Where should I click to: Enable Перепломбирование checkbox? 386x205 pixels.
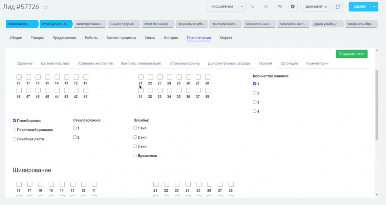coord(14,130)
